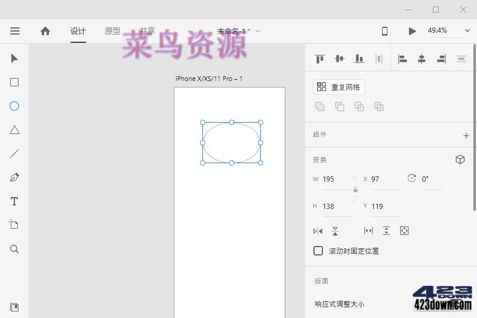
Task: Pick the Rectangle tool
Action: pos(14,82)
